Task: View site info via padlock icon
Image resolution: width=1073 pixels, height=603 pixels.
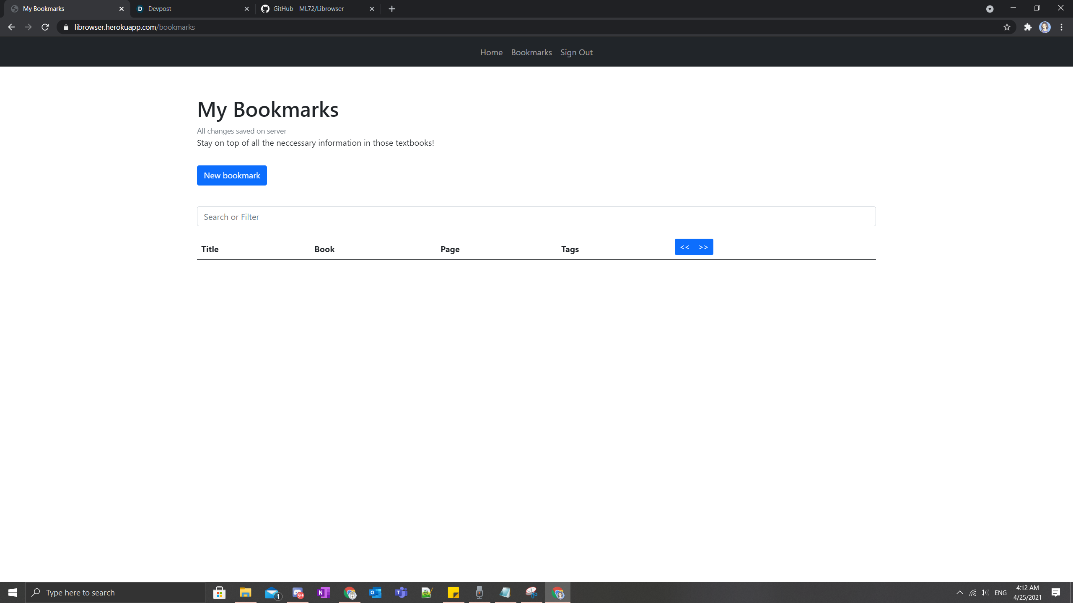Action: (x=66, y=27)
